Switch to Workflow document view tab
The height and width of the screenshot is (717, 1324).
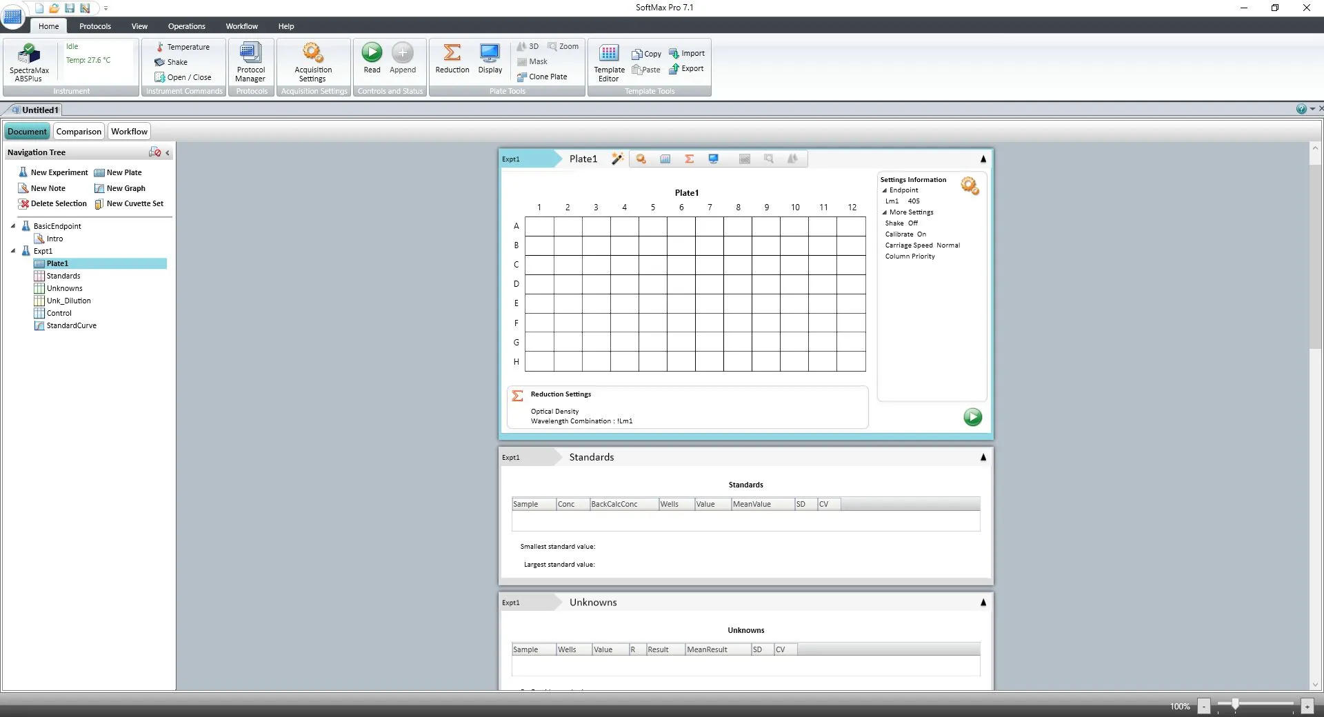pyautogui.click(x=129, y=132)
